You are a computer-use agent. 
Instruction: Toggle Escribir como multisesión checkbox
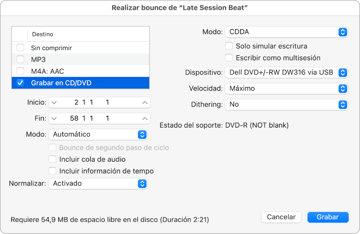pos(229,58)
